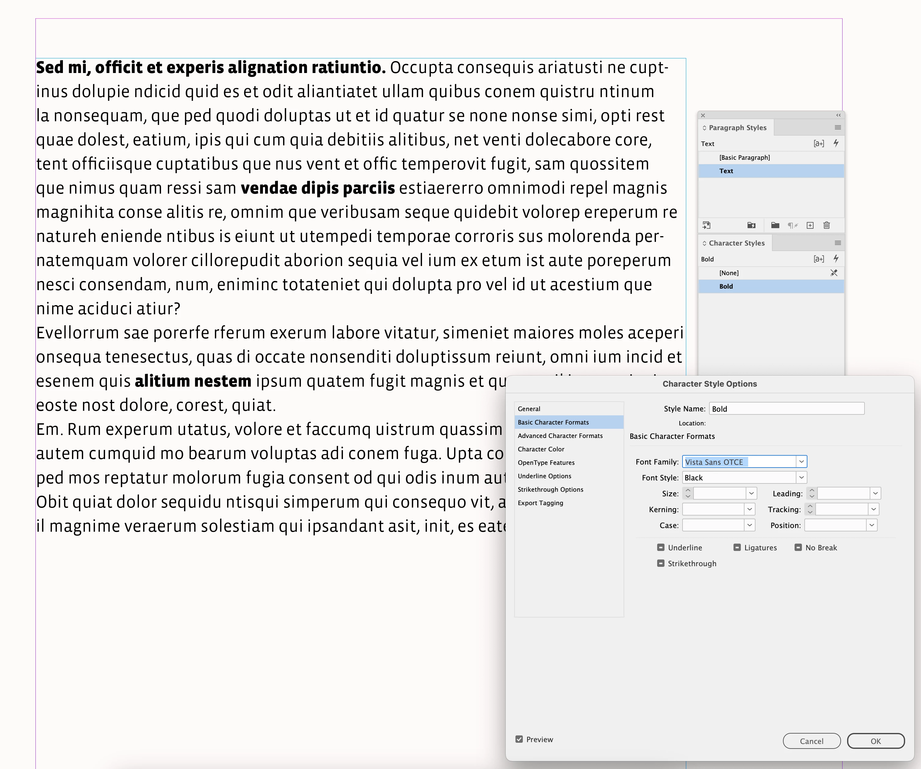Open the Character Styles panel menu
Screen dimensions: 921x769
pos(838,243)
